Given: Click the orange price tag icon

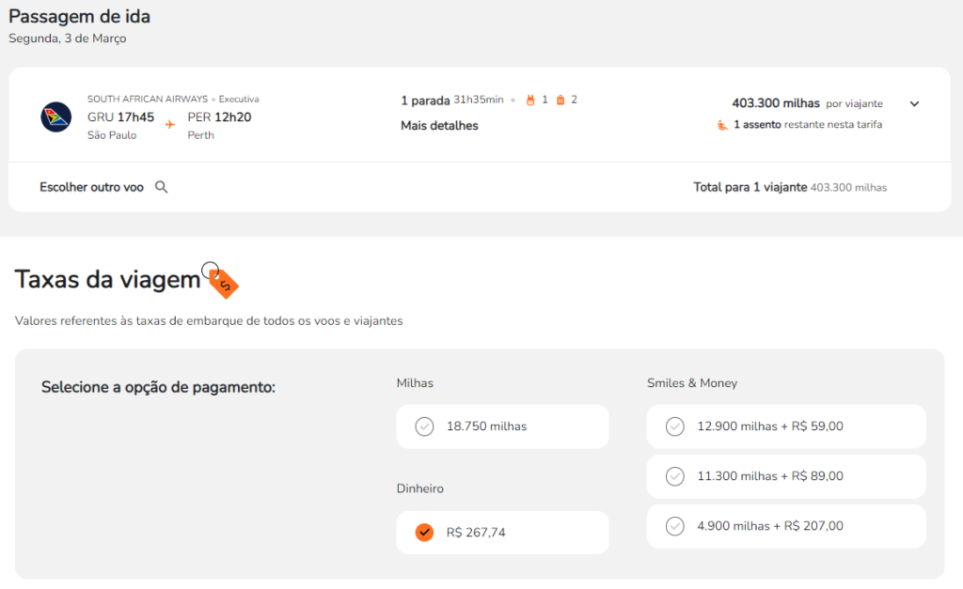Looking at the screenshot, I should [224, 282].
